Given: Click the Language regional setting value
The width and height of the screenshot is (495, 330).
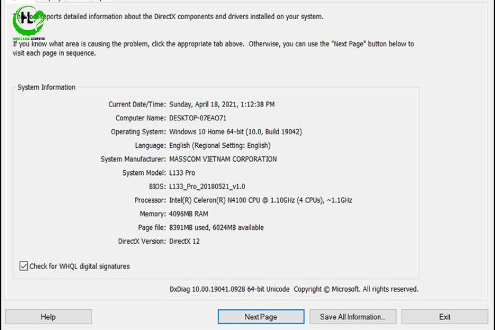Looking at the screenshot, I should (219, 146).
